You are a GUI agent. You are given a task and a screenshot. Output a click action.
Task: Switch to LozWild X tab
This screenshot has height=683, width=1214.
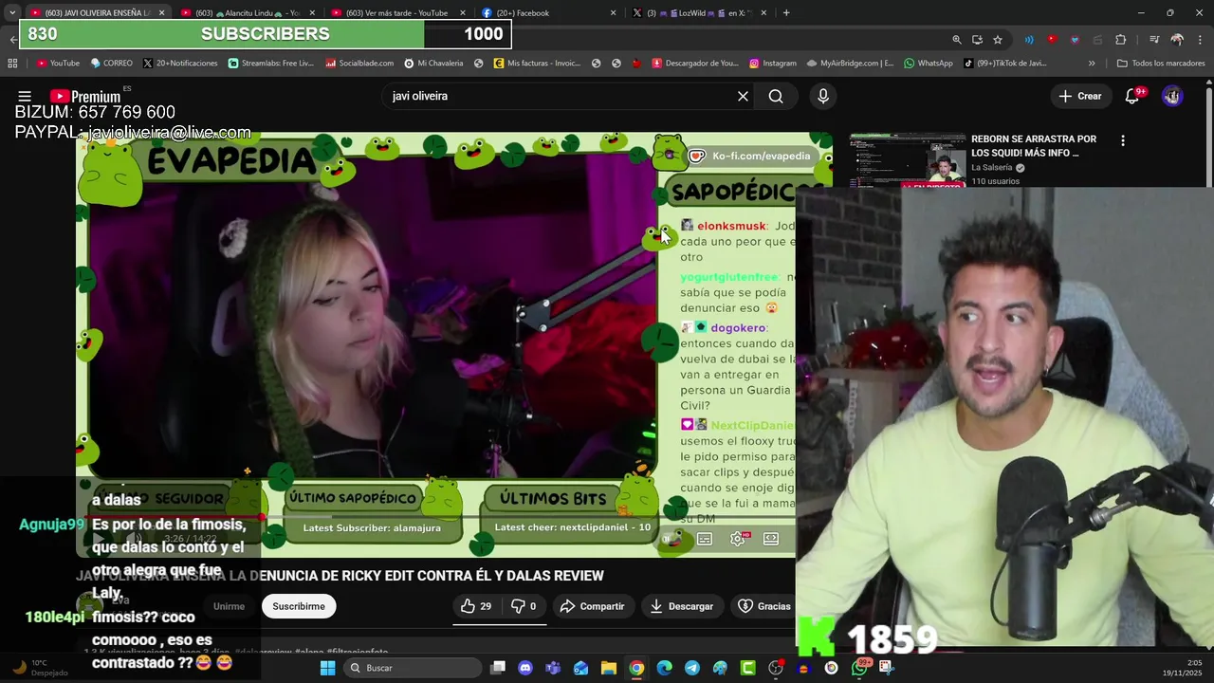(697, 13)
